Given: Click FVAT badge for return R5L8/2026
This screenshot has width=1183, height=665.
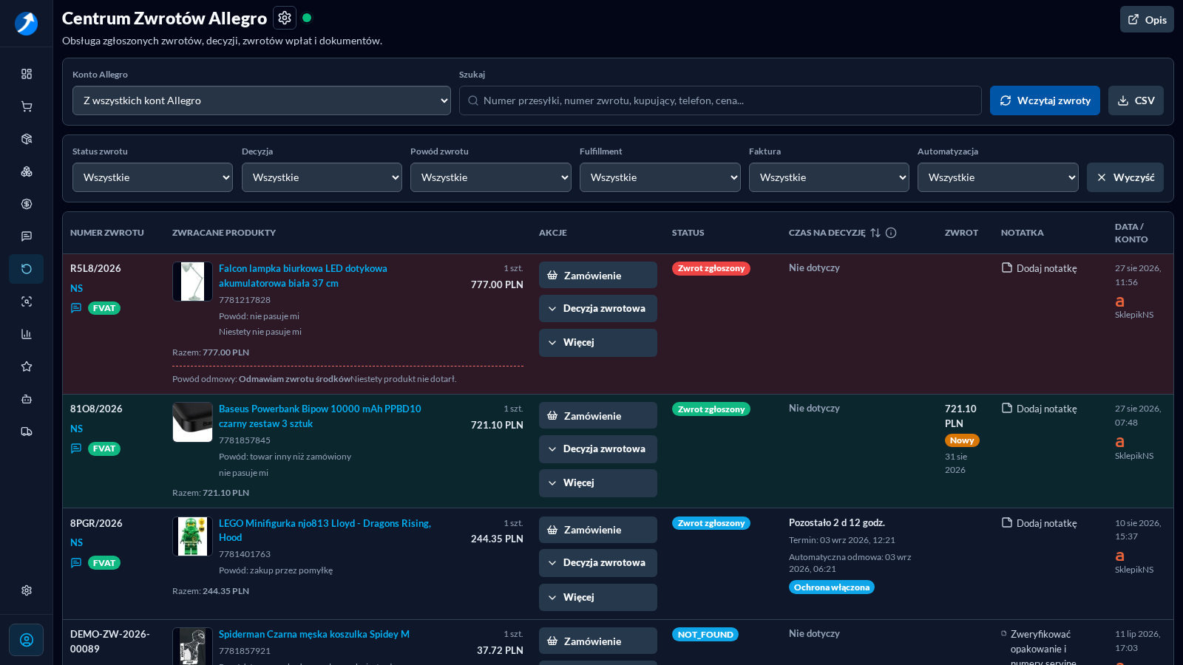Looking at the screenshot, I should click(x=104, y=308).
